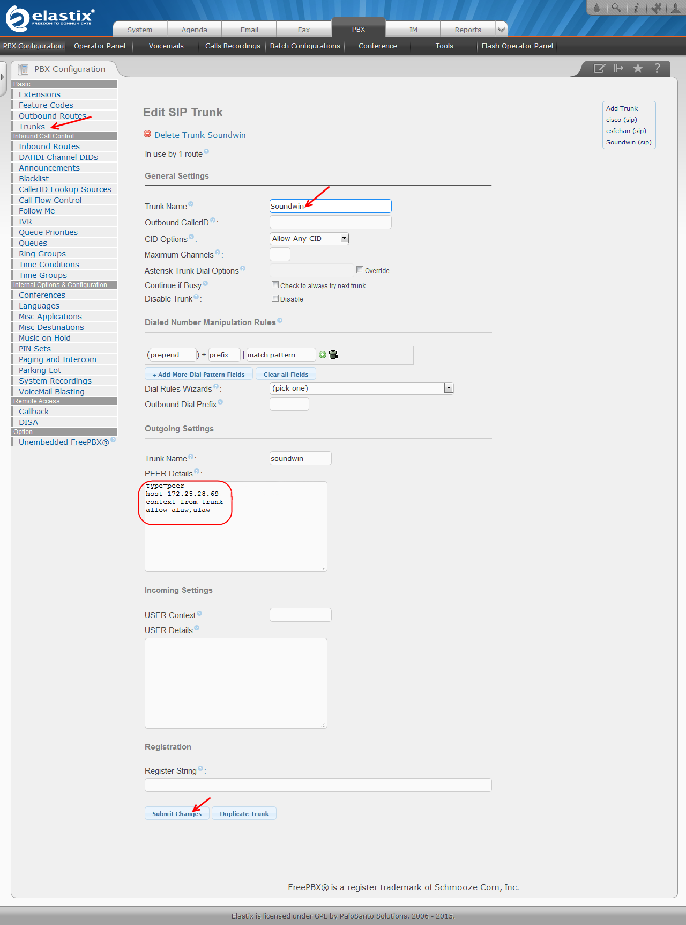Open help question mark icon

tap(657, 68)
